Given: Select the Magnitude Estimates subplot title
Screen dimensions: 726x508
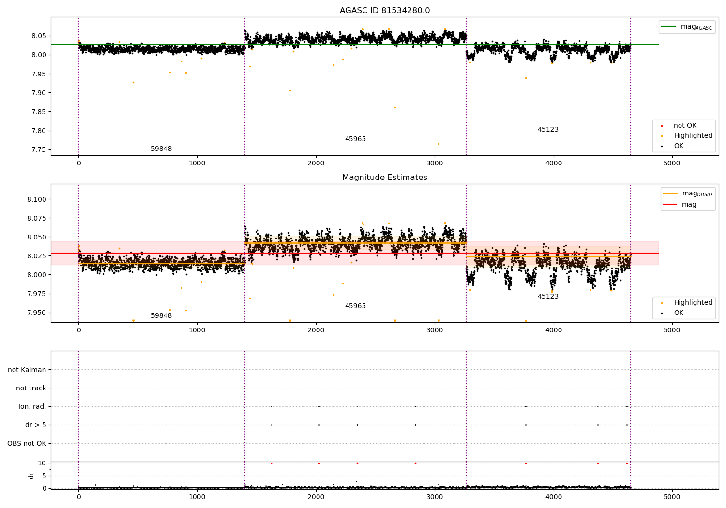Looking at the screenshot, I should (x=385, y=178).
